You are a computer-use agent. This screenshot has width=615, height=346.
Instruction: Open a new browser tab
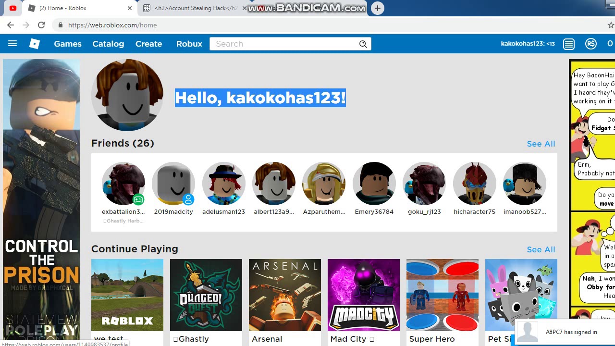point(378,8)
